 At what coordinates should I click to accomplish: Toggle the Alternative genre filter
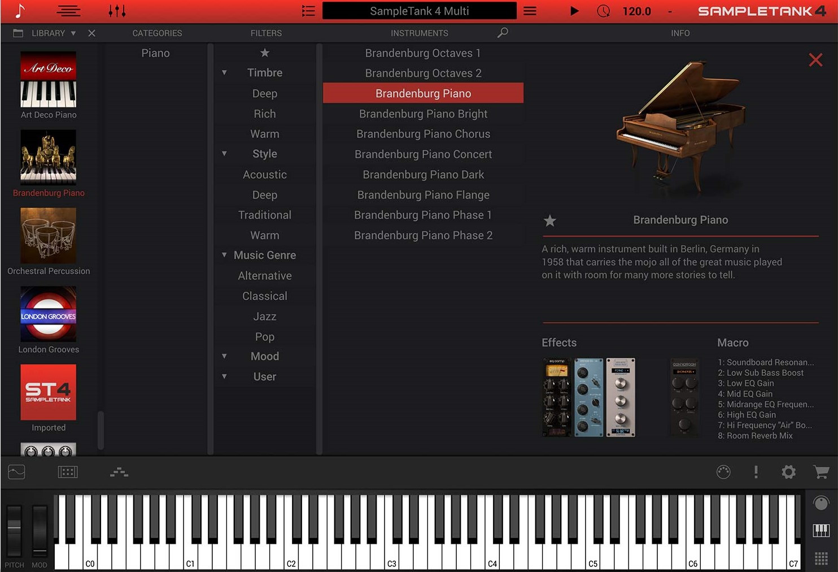point(265,276)
